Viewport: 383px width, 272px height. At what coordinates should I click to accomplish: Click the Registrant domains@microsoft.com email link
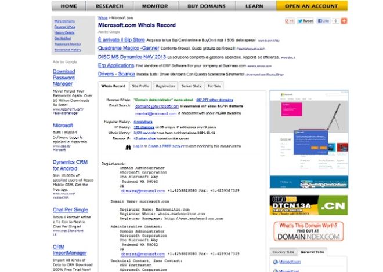pyautogui.click(x=143, y=191)
